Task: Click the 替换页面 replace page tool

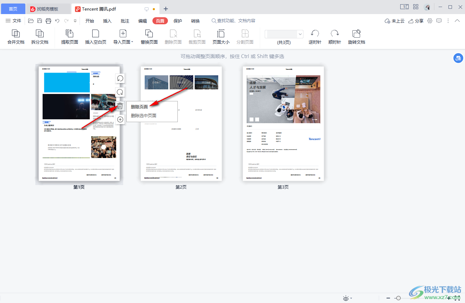Action: point(149,37)
